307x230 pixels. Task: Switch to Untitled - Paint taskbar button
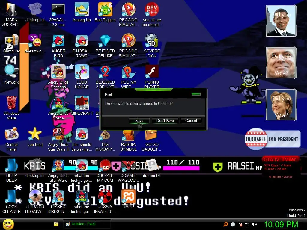[x=87, y=224]
